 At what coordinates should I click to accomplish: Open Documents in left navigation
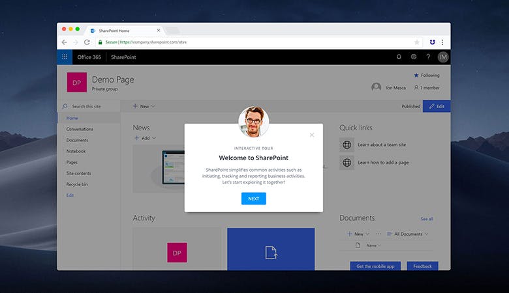click(77, 140)
